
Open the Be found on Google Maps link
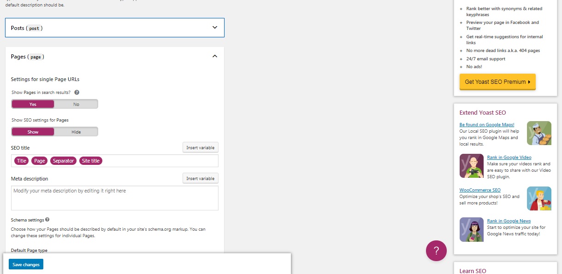486,125
